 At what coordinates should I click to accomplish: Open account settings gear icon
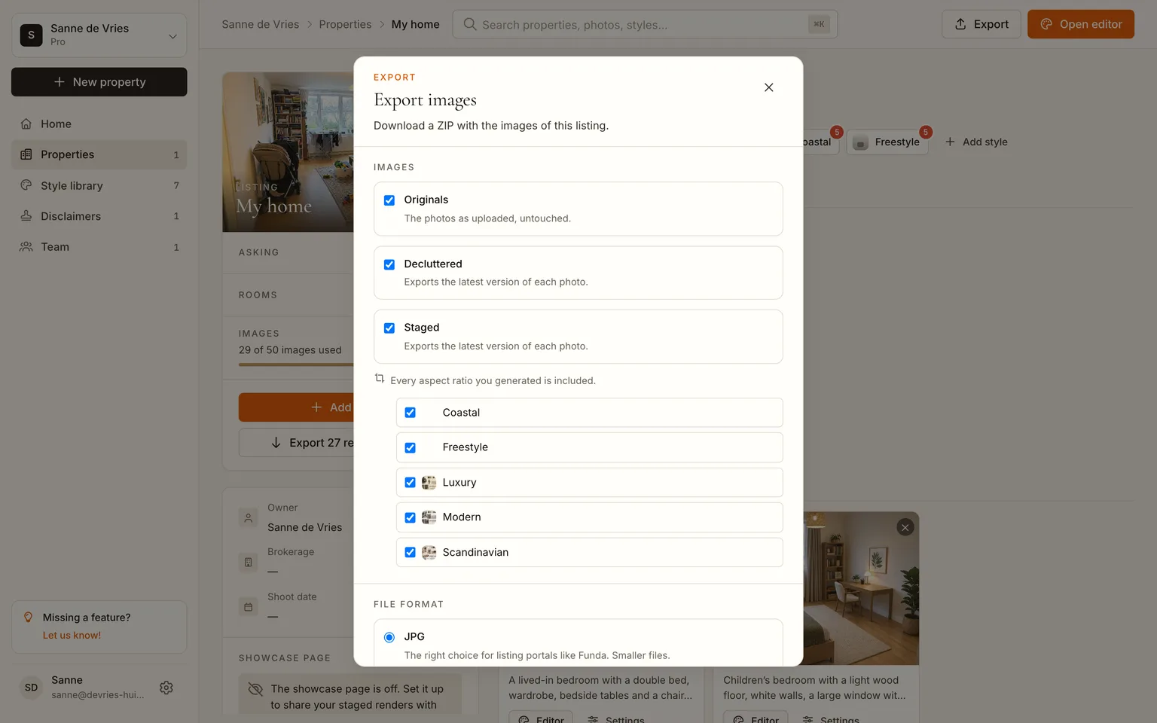[x=166, y=688]
